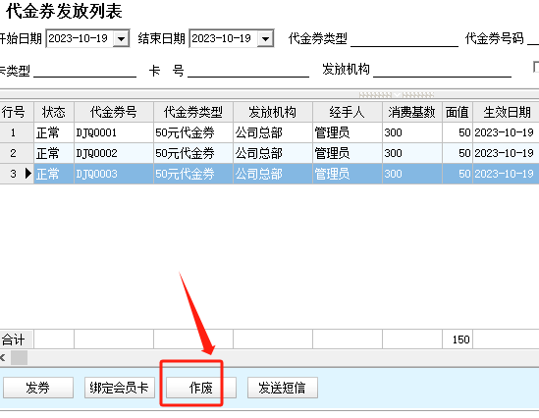The image size is (539, 418).
Task: Click the 卡号 input field
Action: point(248,70)
